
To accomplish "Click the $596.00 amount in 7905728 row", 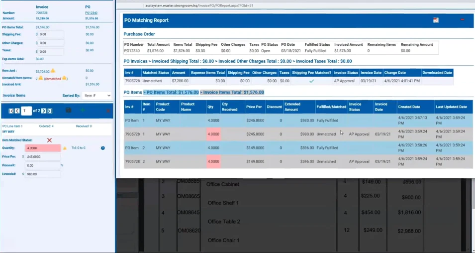I will pyautogui.click(x=307, y=162).
